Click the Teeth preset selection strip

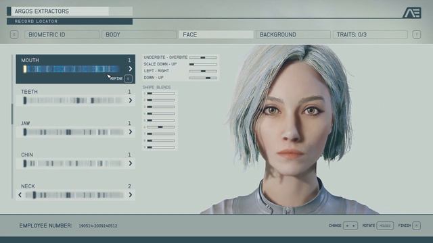click(x=73, y=101)
